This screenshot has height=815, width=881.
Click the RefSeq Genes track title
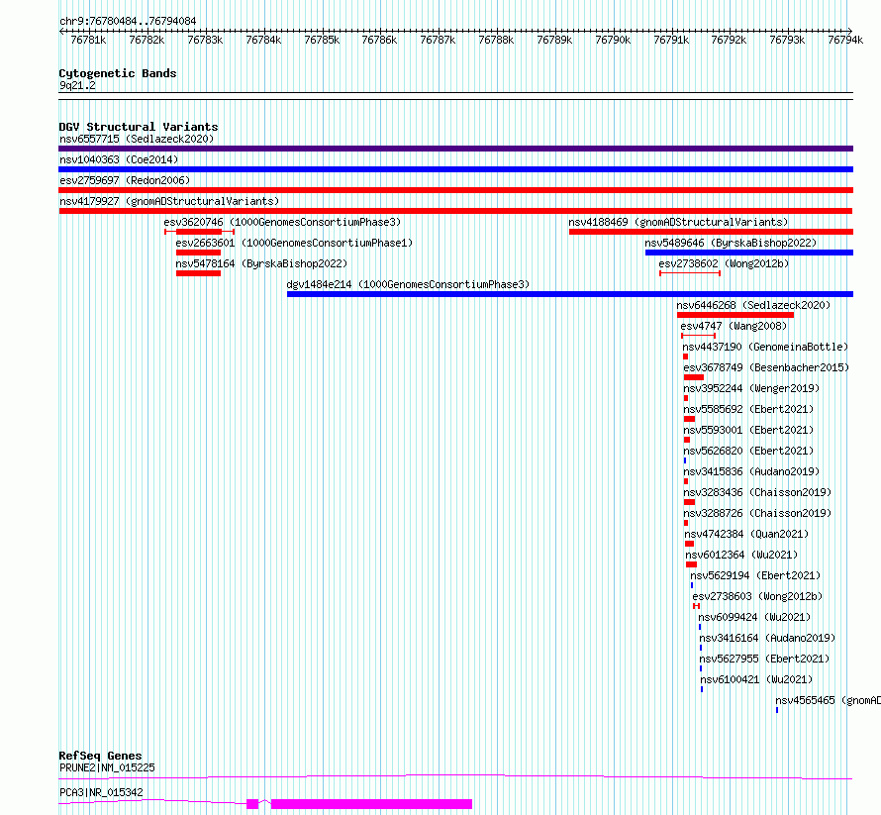click(100, 756)
